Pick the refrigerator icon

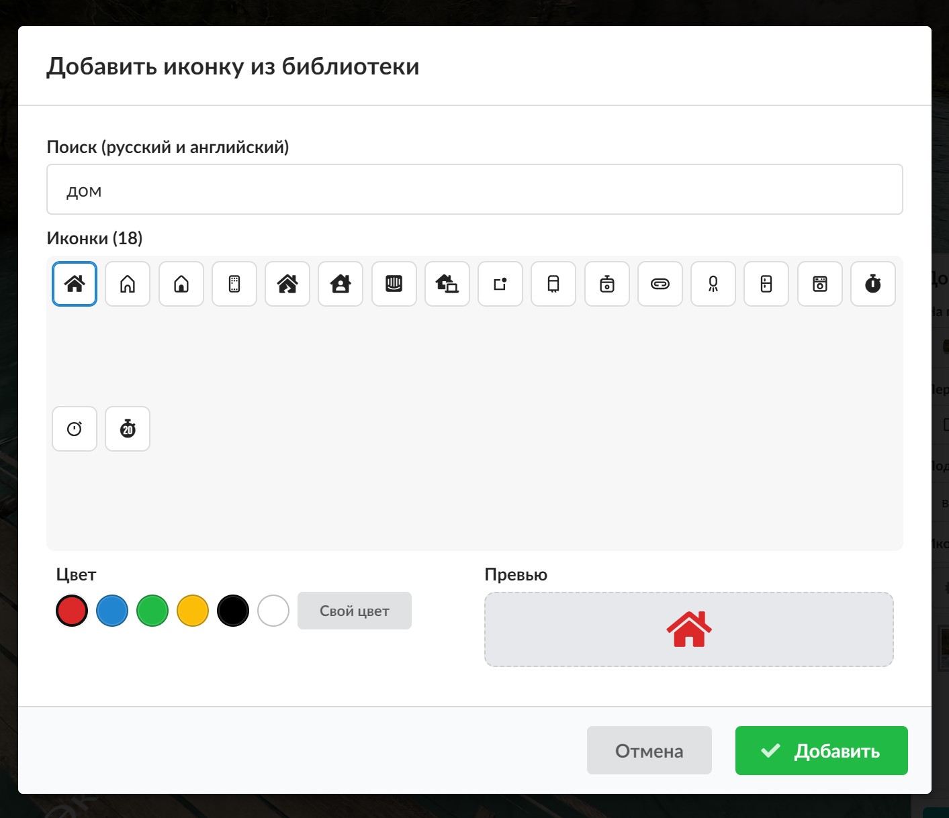click(x=766, y=284)
